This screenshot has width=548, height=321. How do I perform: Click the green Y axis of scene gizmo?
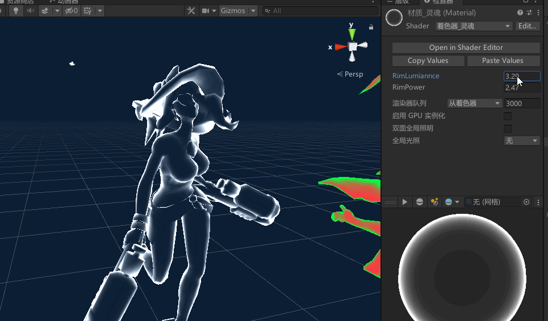(x=352, y=34)
